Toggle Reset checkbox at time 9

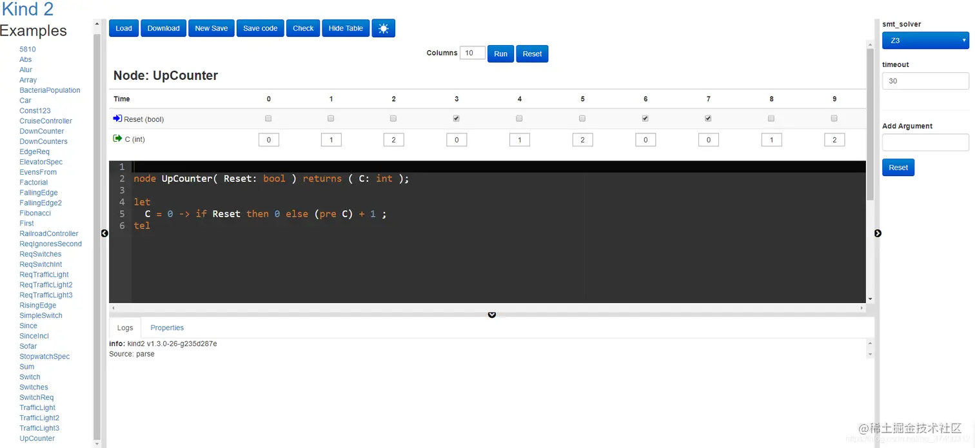834,119
